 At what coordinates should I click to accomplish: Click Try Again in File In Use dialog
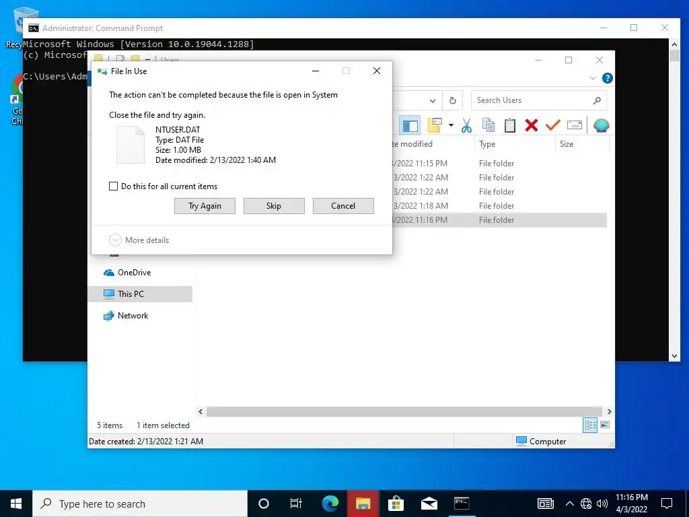205,206
